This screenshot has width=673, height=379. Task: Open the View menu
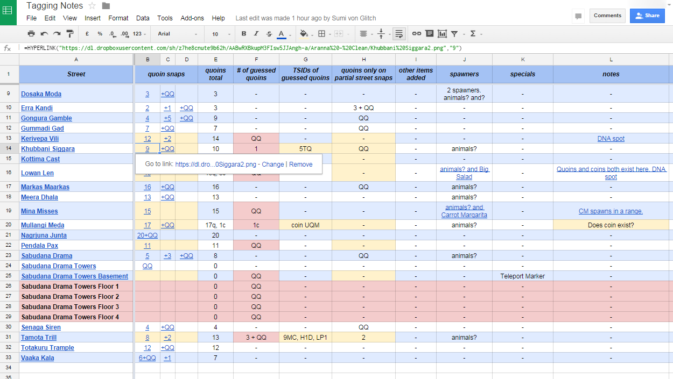70,18
